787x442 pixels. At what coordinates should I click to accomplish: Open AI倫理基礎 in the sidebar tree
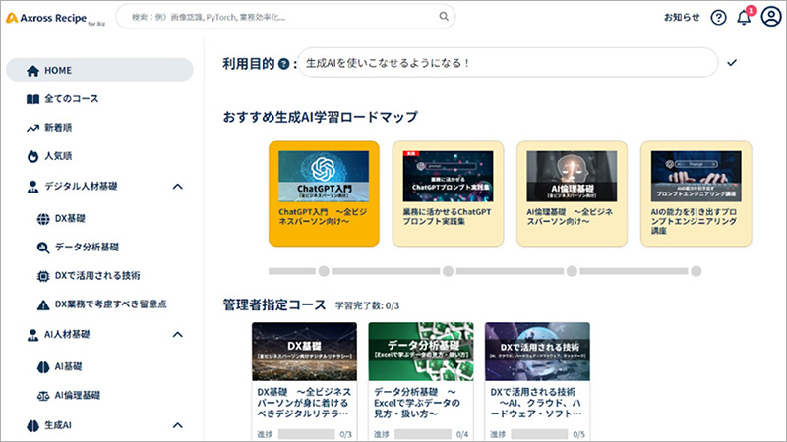tap(77, 395)
